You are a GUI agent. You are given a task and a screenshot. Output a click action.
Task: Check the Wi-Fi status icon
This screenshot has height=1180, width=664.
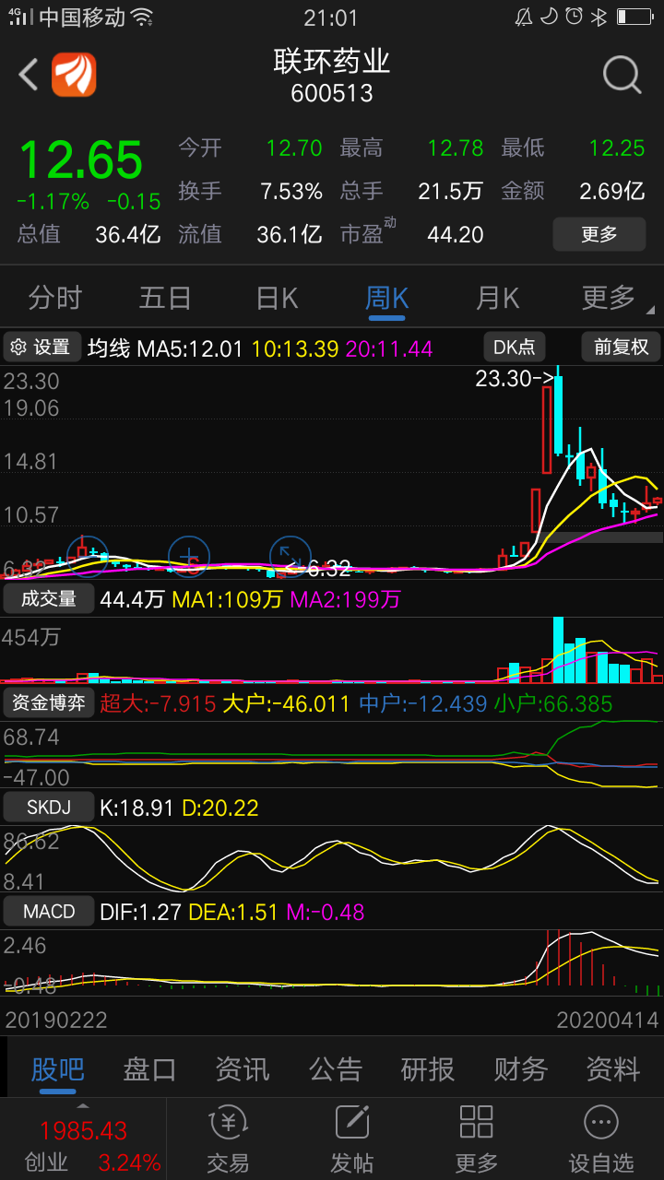point(141,17)
